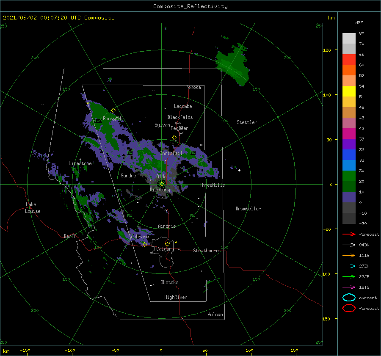Viewport: 381px width, 356px height.
Task: Click the Okotoks label
Action: coord(169,282)
